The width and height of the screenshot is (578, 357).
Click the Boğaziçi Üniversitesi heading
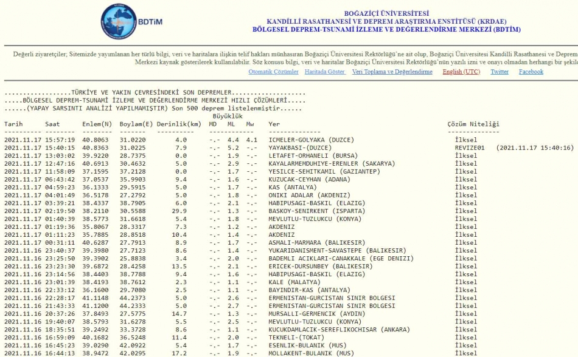387,13
